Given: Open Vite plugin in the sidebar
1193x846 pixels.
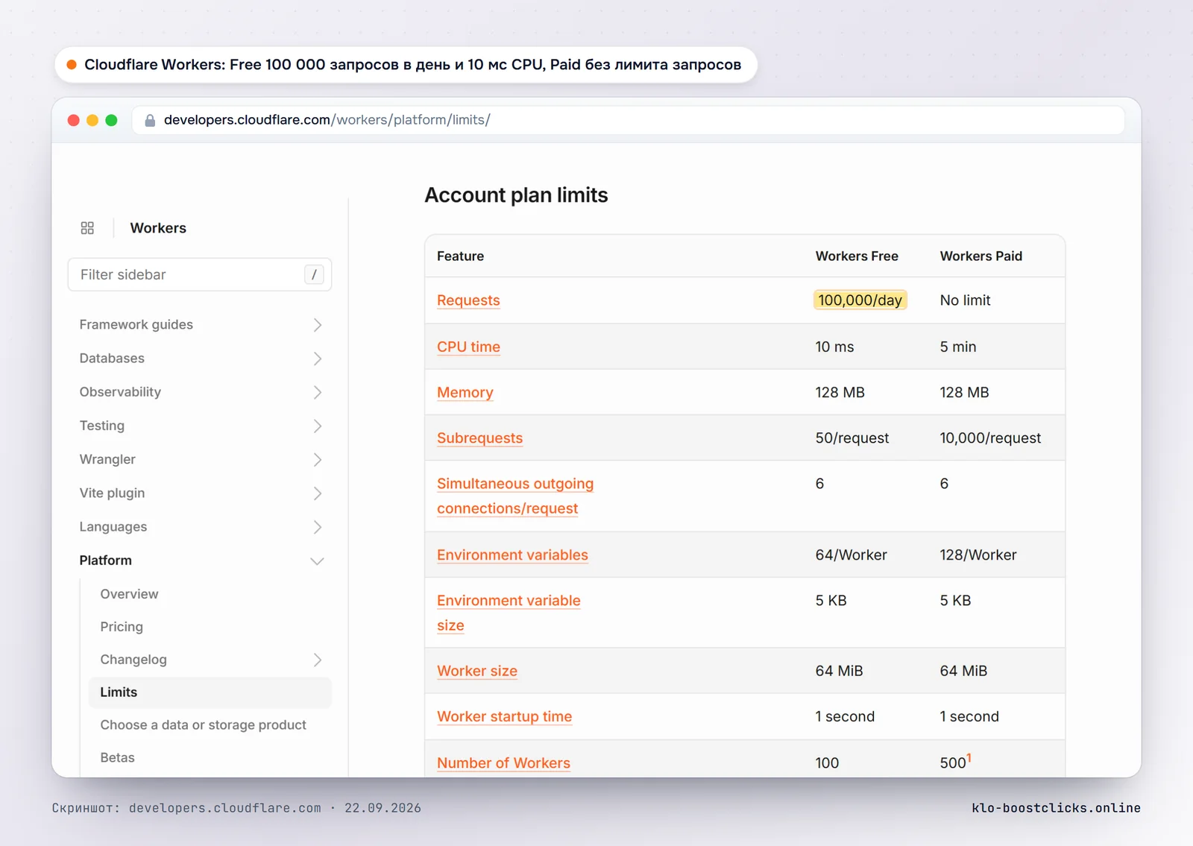Looking at the screenshot, I should 112,493.
